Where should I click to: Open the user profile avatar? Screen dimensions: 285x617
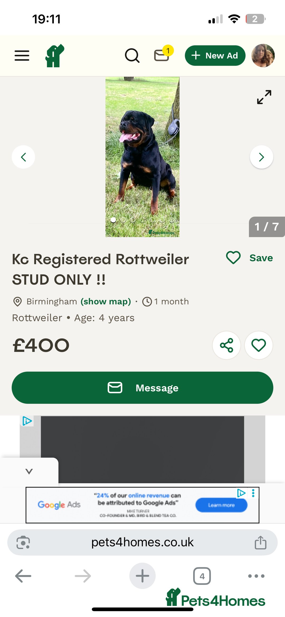click(263, 55)
